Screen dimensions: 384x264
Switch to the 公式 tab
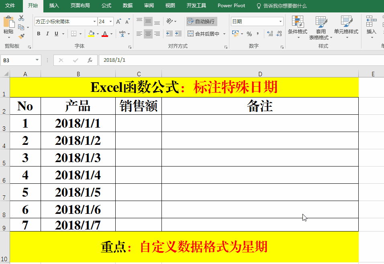[x=106, y=6]
